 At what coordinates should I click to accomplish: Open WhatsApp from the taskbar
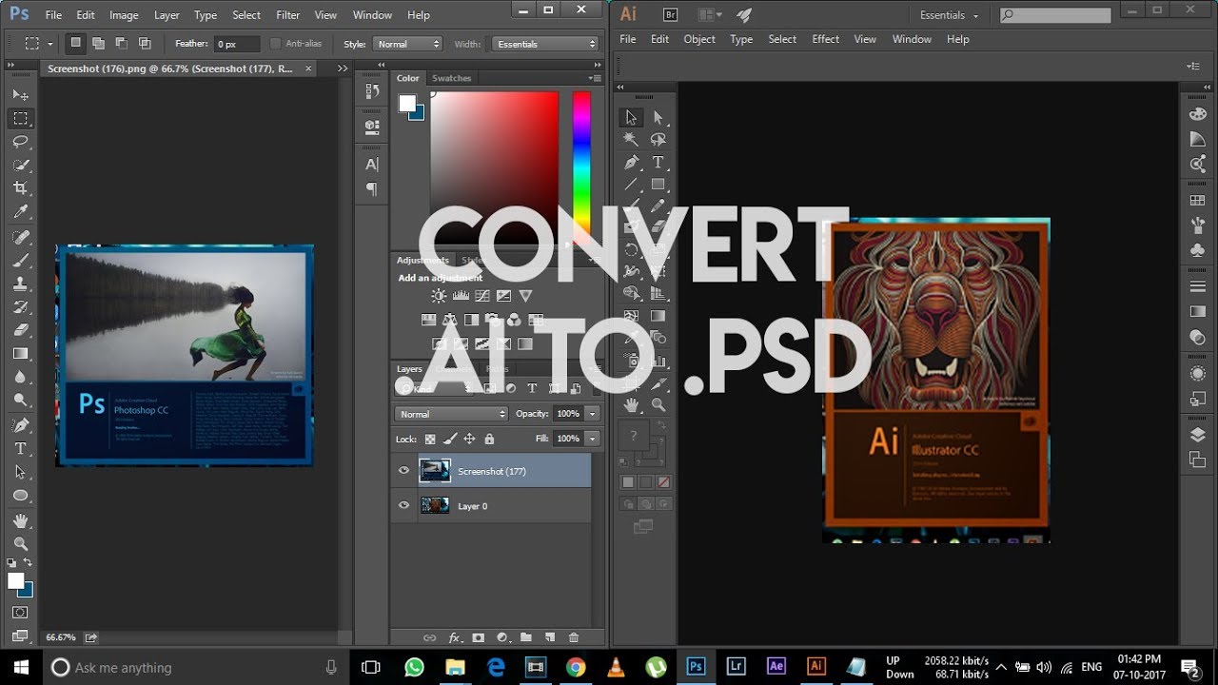(x=414, y=667)
